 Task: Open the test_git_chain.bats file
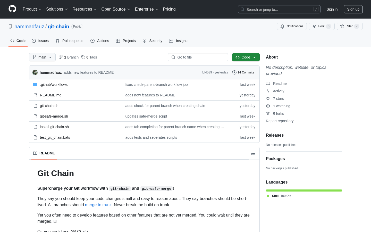coord(55,137)
